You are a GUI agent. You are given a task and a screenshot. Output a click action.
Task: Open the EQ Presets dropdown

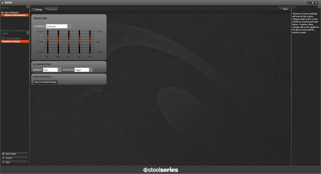click(x=69, y=26)
